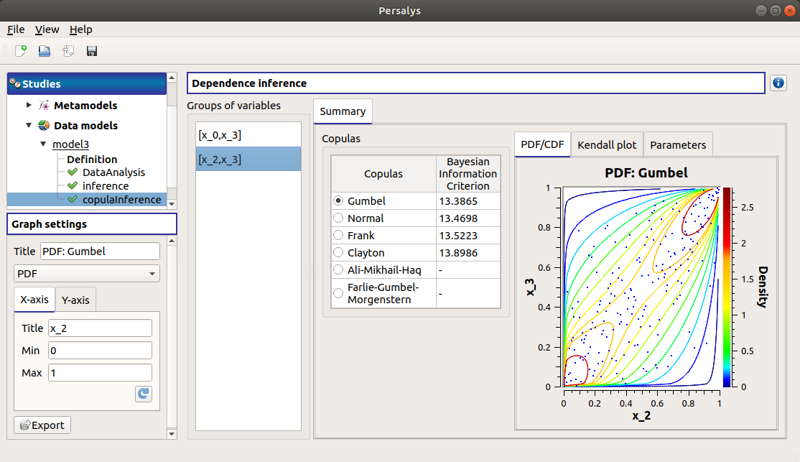Image resolution: width=800 pixels, height=462 pixels.
Task: Switch to the Kendall plot tab
Action: [x=606, y=144]
